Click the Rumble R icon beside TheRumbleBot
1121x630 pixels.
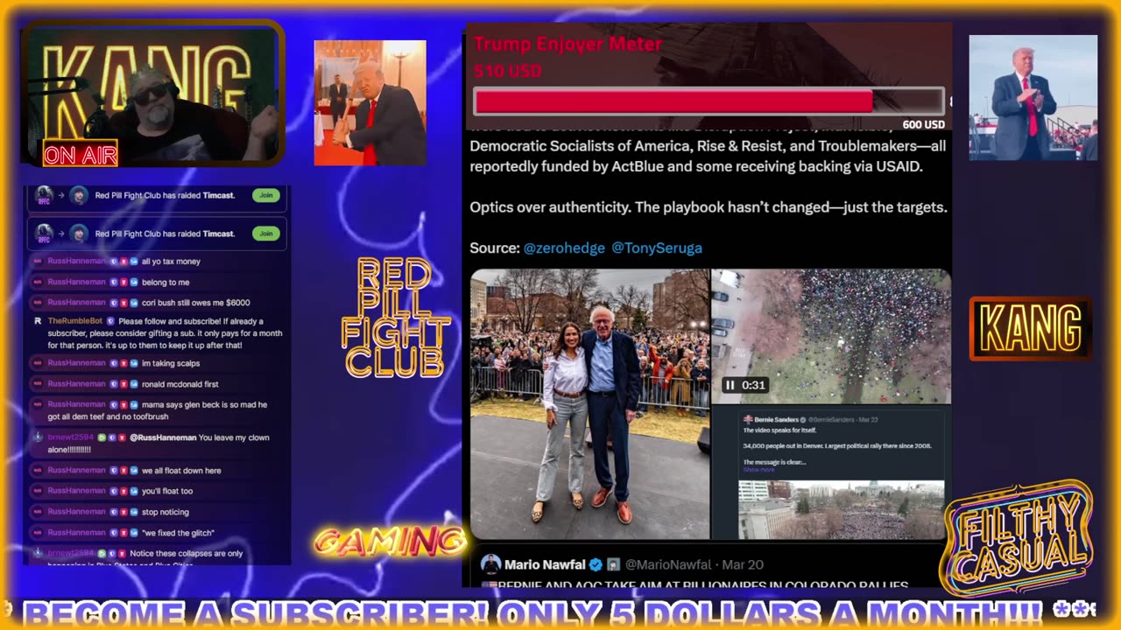(x=38, y=321)
